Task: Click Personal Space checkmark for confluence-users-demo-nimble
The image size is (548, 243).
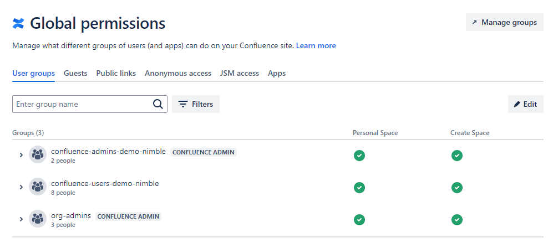Action: (x=359, y=188)
